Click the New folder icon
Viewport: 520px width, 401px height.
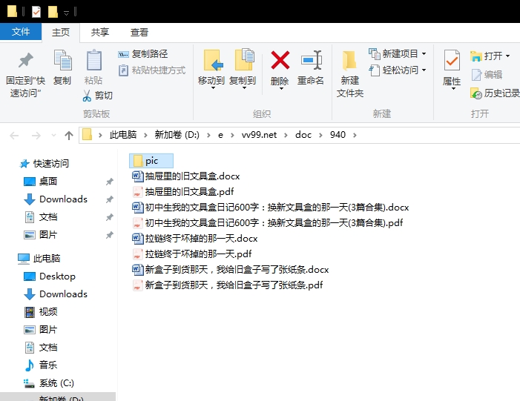click(x=349, y=61)
